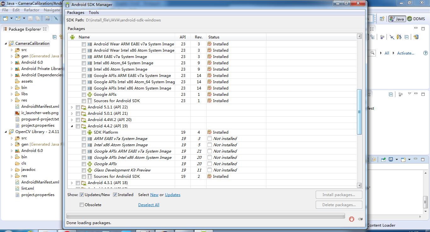Open the Open Perspective icon beside Java
The image size is (430, 232).
[382, 19]
